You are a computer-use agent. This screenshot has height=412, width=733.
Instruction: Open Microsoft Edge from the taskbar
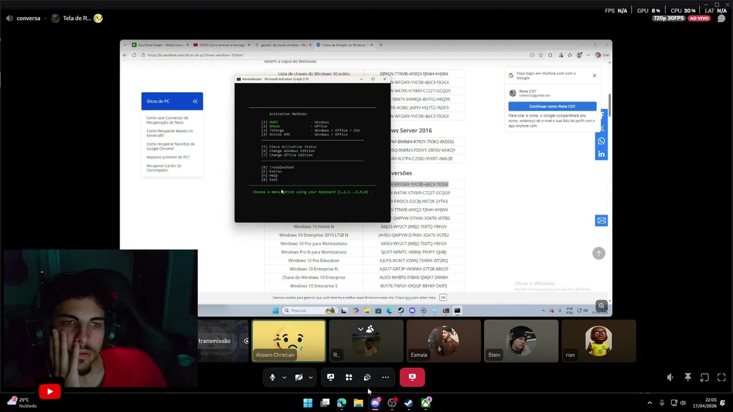click(341, 403)
